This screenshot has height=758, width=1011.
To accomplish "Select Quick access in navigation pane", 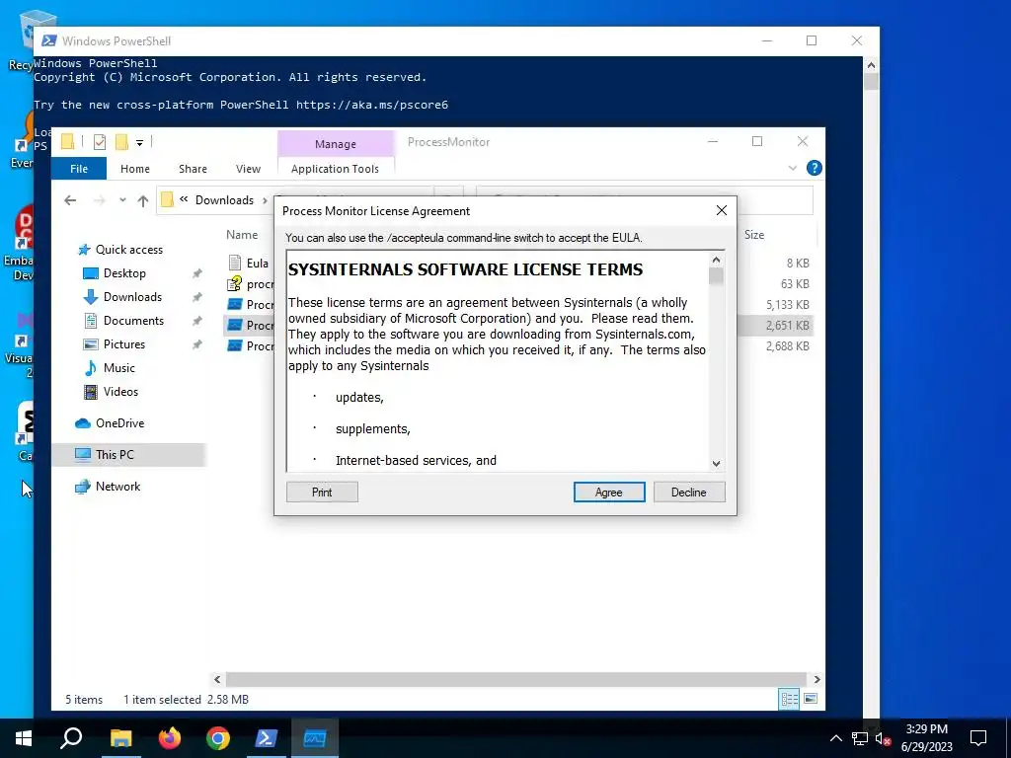I will point(129,250).
